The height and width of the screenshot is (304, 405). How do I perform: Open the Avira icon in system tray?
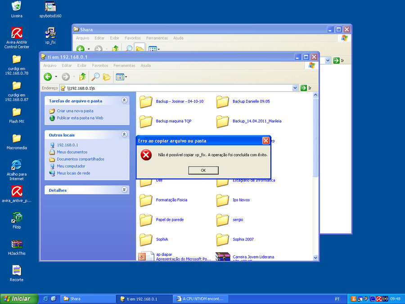379,298
